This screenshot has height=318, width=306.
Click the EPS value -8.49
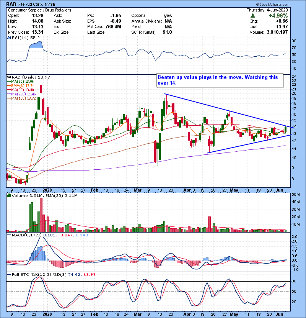[x=116, y=21]
